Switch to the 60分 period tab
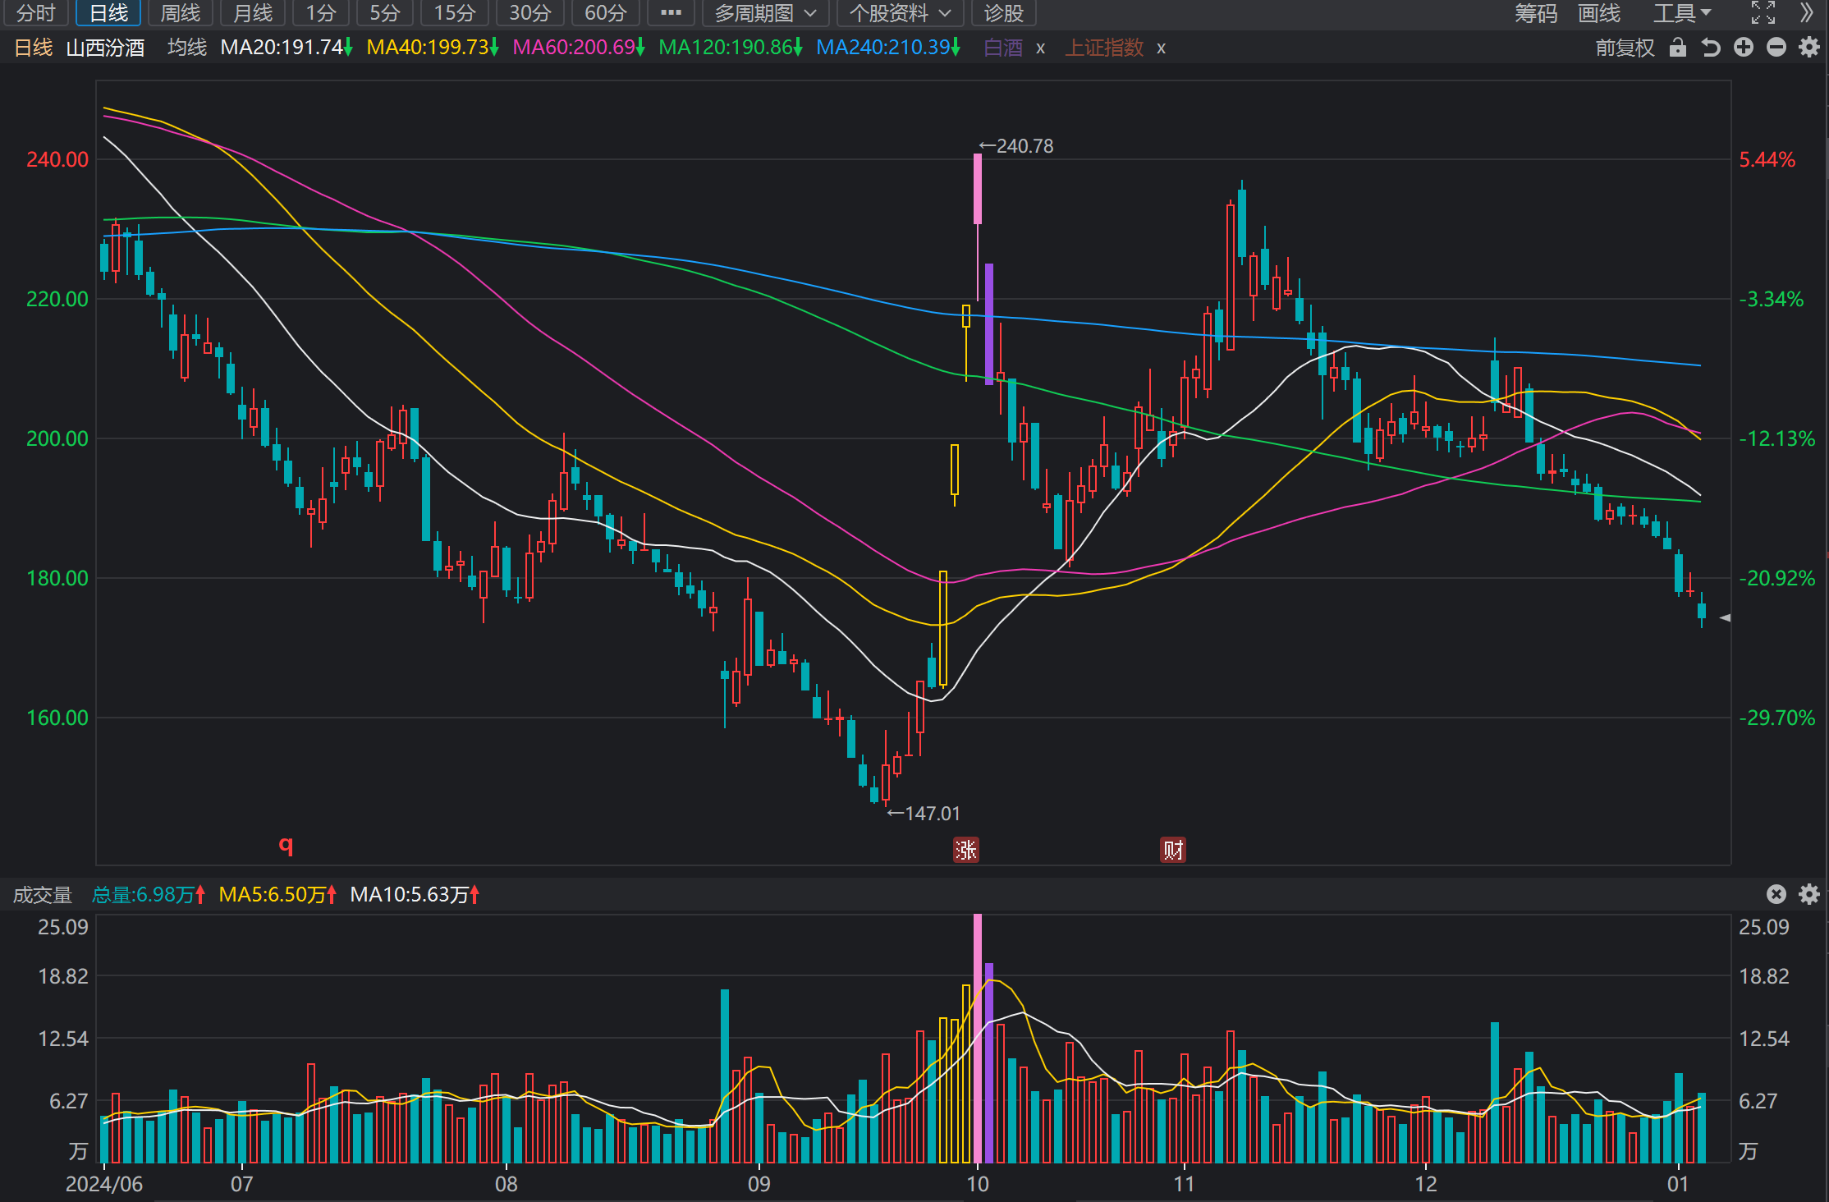This screenshot has height=1202, width=1829. 606,13
